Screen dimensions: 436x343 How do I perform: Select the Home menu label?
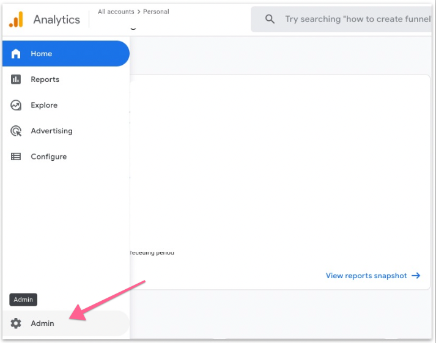(42, 54)
